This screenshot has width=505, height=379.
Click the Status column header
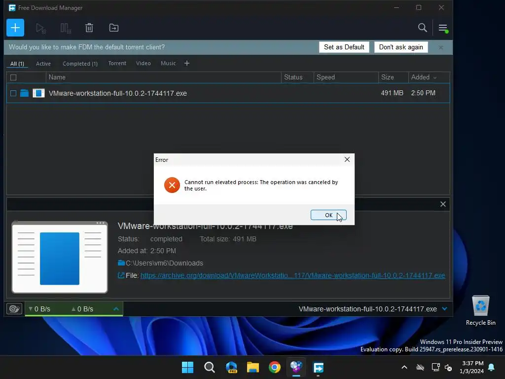coord(297,77)
